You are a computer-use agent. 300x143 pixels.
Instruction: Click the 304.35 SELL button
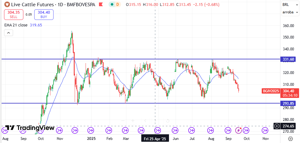pyautogui.click(x=14, y=15)
